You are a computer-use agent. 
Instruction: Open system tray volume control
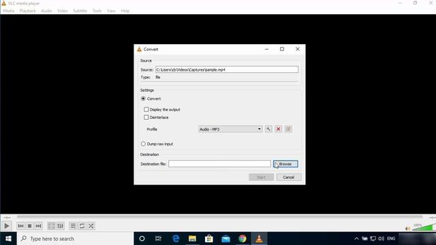pyautogui.click(x=381, y=239)
